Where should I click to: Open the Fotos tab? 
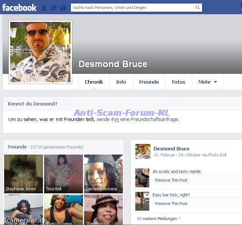[178, 82]
